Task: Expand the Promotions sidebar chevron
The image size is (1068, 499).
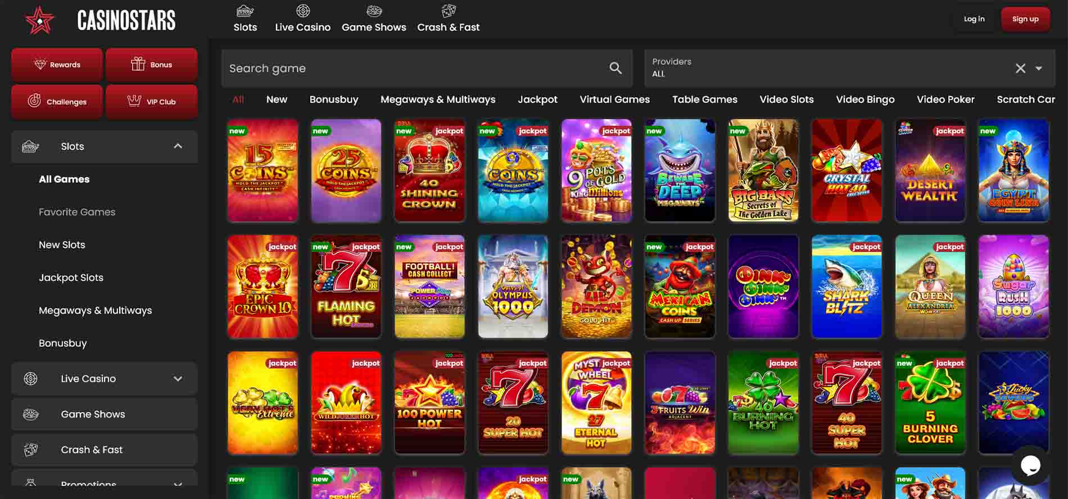Action: tap(178, 483)
